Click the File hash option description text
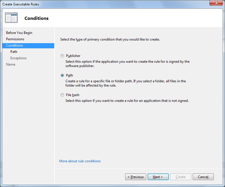This screenshot has width=225, height=187. (127, 101)
